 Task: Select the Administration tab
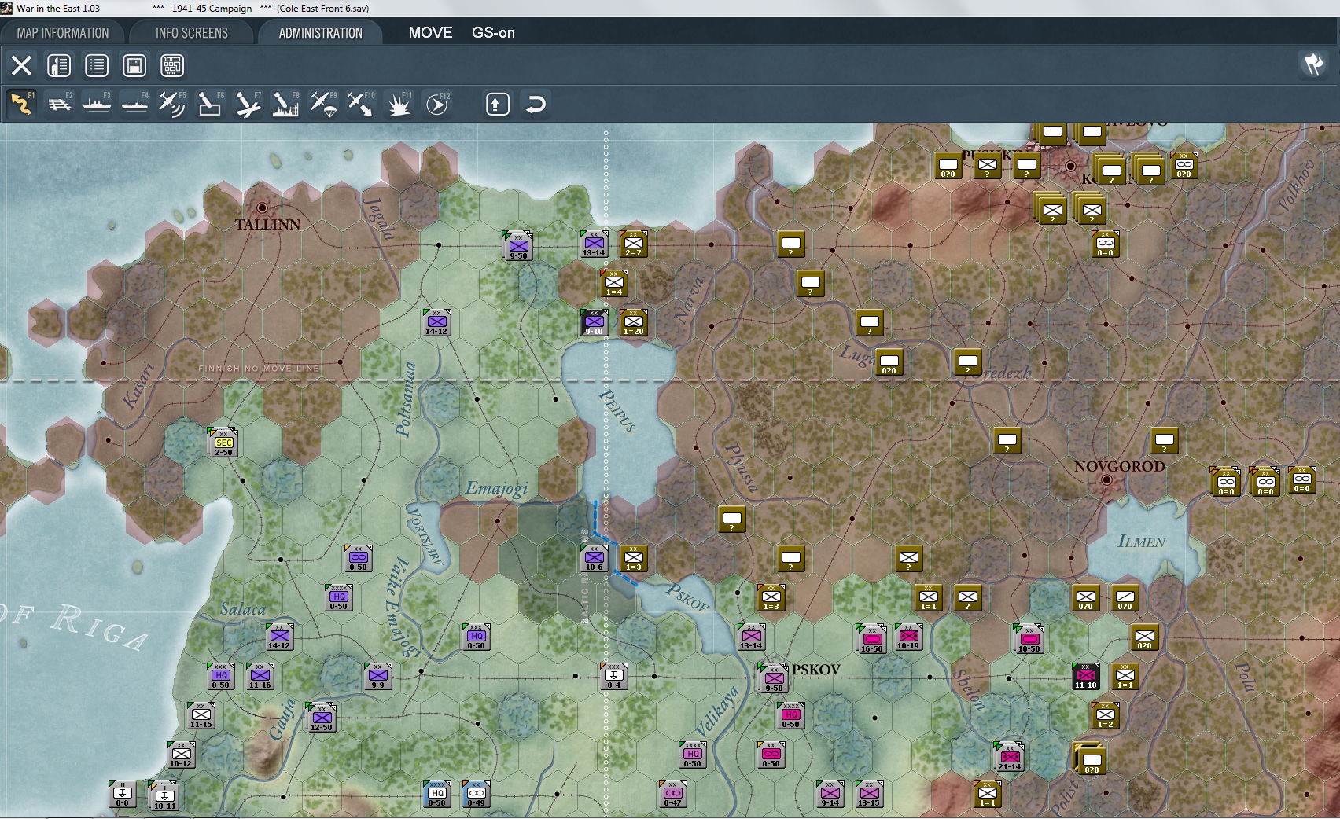(x=321, y=33)
